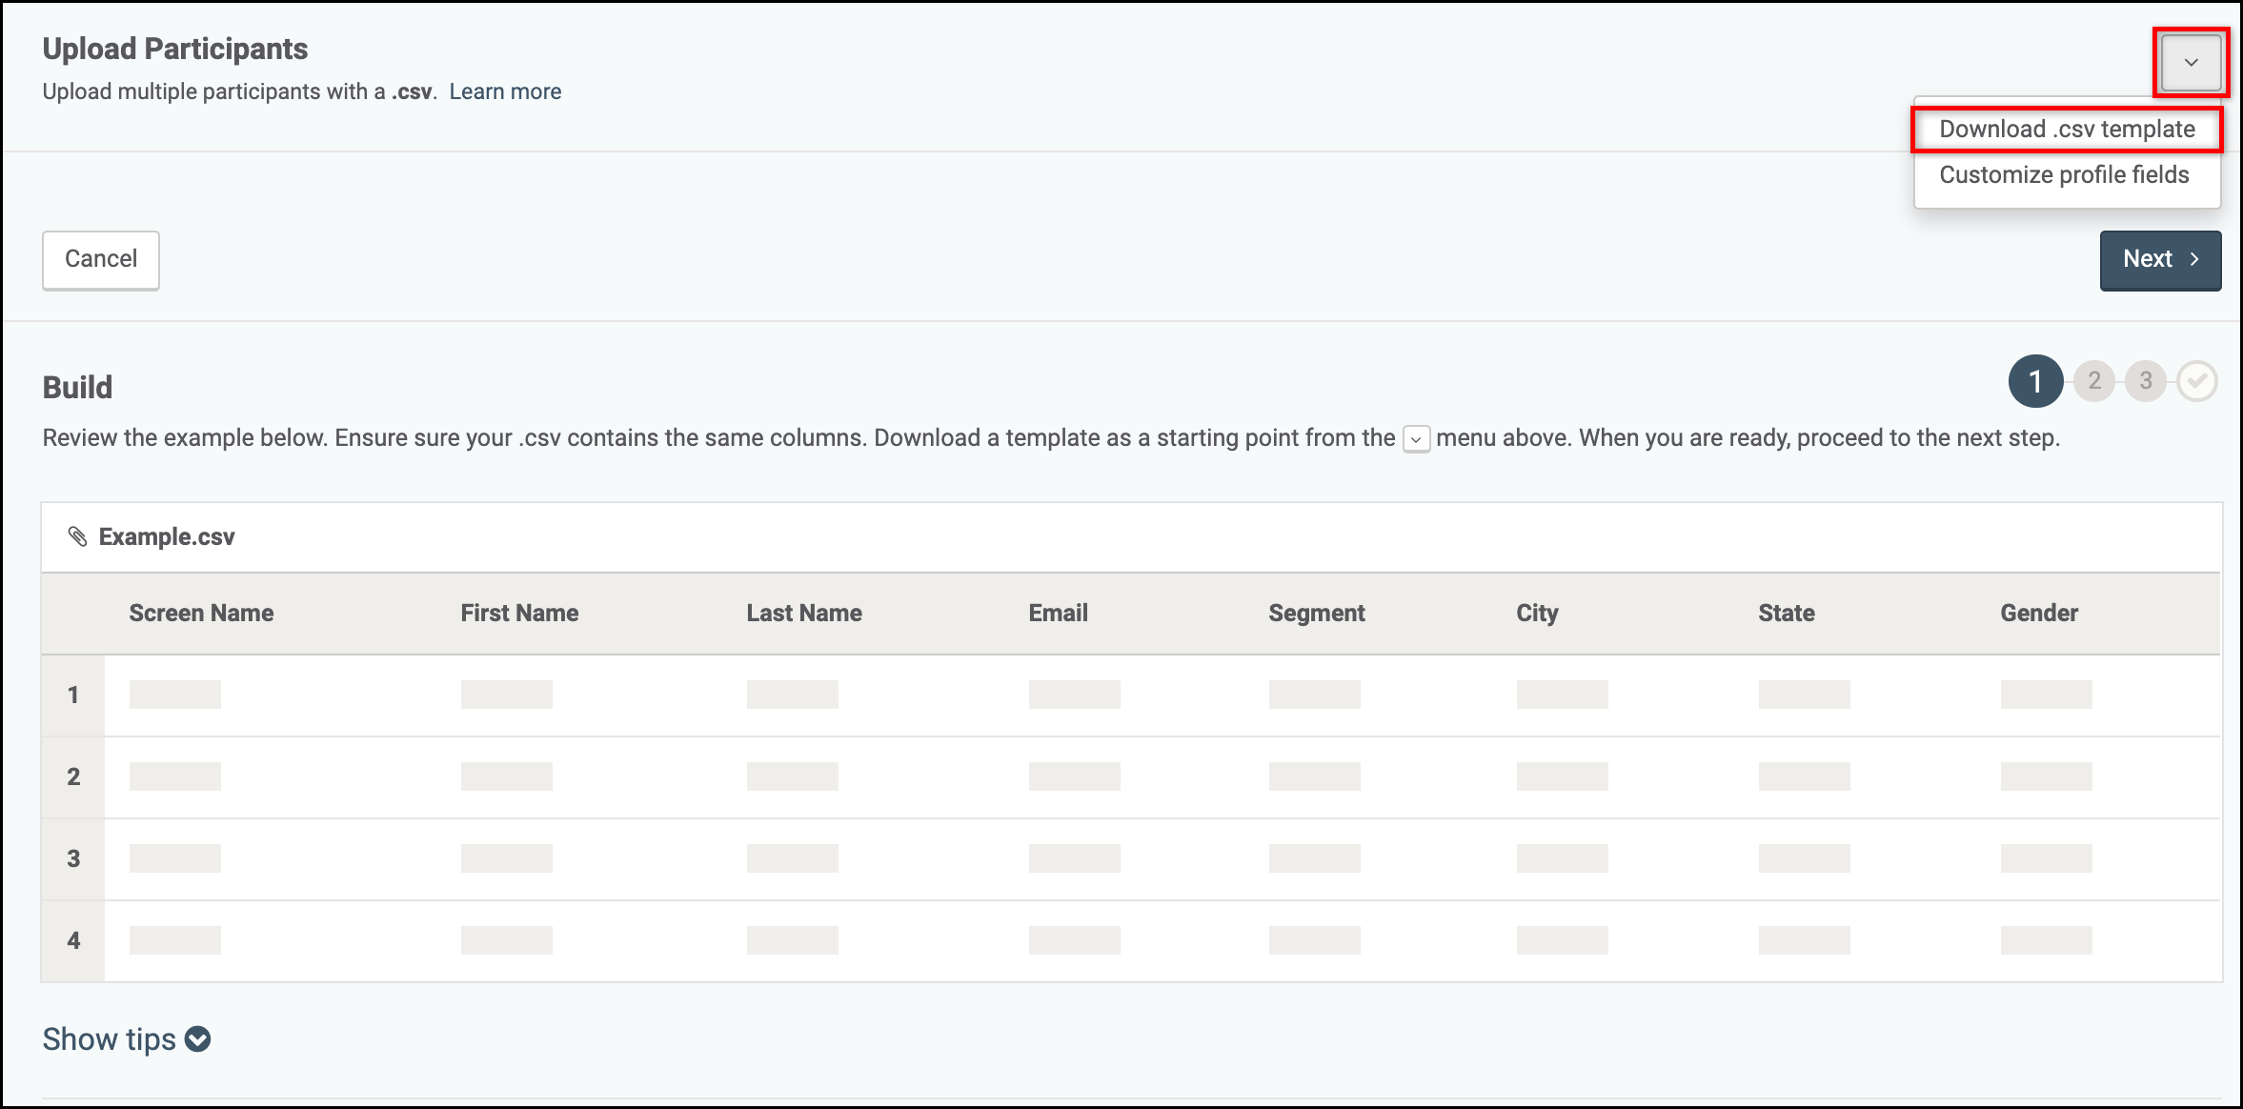Viewport: 2243px width, 1109px height.
Task: Click the City column header
Action: (1537, 614)
